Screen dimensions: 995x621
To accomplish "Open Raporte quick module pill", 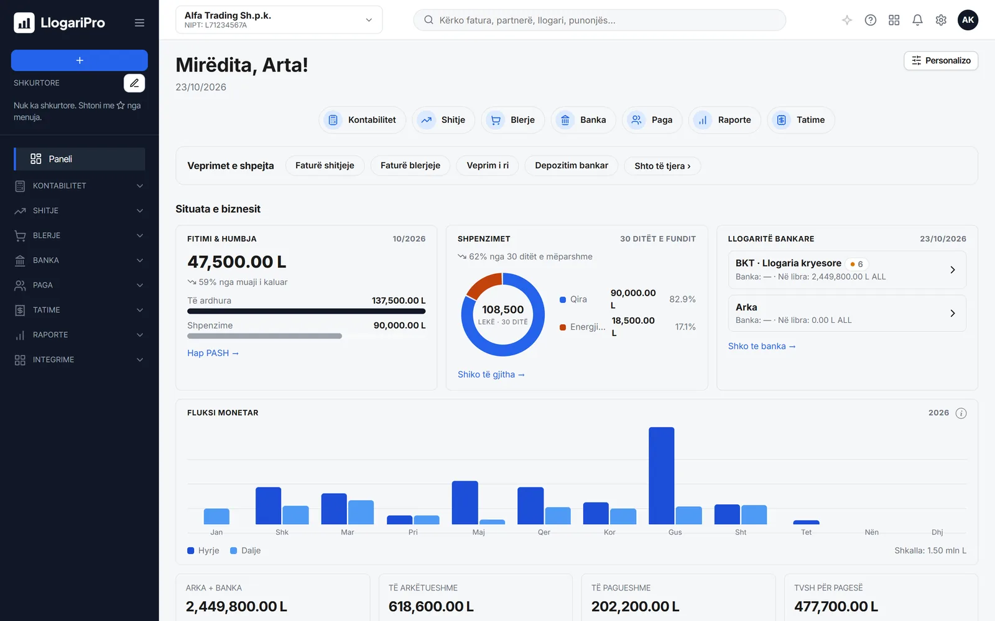I will click(x=724, y=120).
